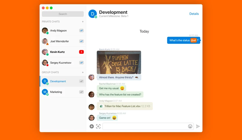242x140 pixels.
Task: Click the Development chat title
Action: pos(113,12)
